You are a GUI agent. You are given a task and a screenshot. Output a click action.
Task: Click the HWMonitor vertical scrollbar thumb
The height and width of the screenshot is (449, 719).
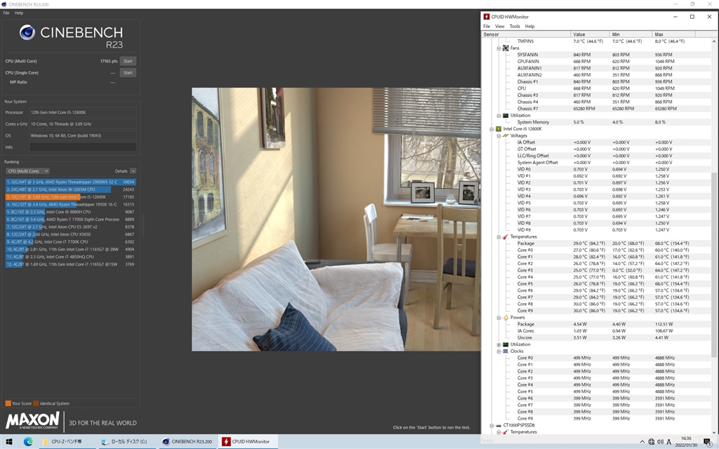pyautogui.click(x=713, y=264)
